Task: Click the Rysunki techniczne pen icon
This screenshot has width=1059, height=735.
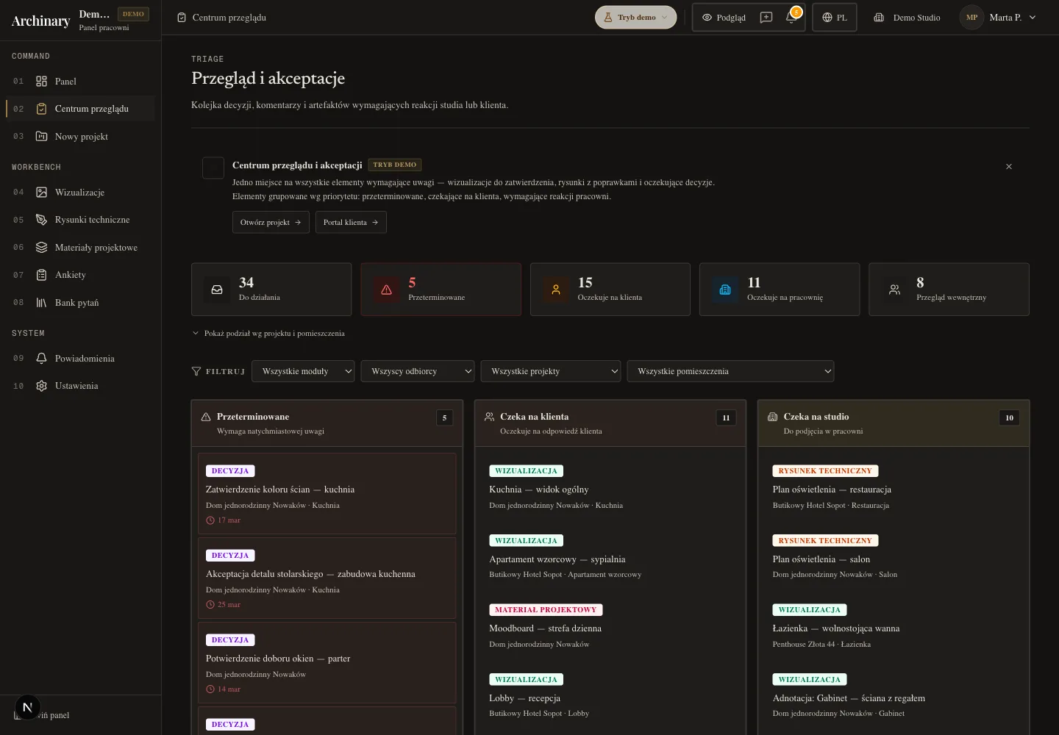Action: click(42, 220)
